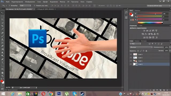The height and width of the screenshot is (96, 171).
Task: Open the workspace switcher dropdown
Action: 159,6
